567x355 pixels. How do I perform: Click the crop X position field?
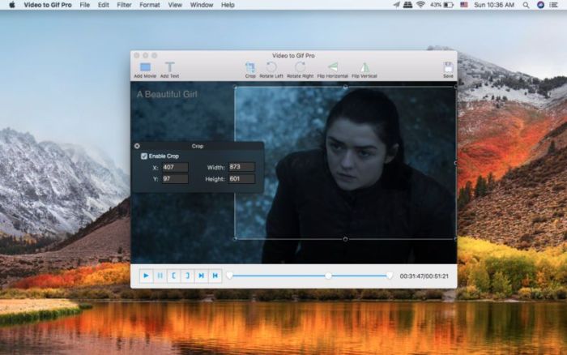(x=175, y=167)
